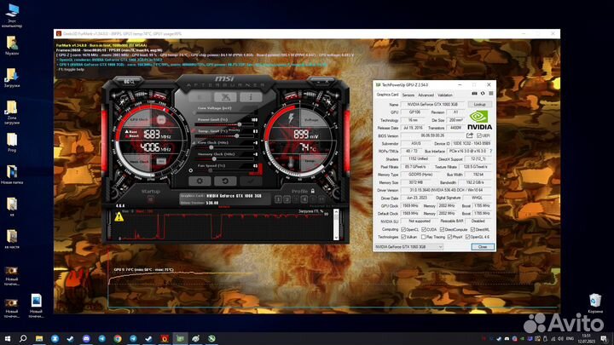
Task: Select Afterburner profile slot 2
Action: 287,199
